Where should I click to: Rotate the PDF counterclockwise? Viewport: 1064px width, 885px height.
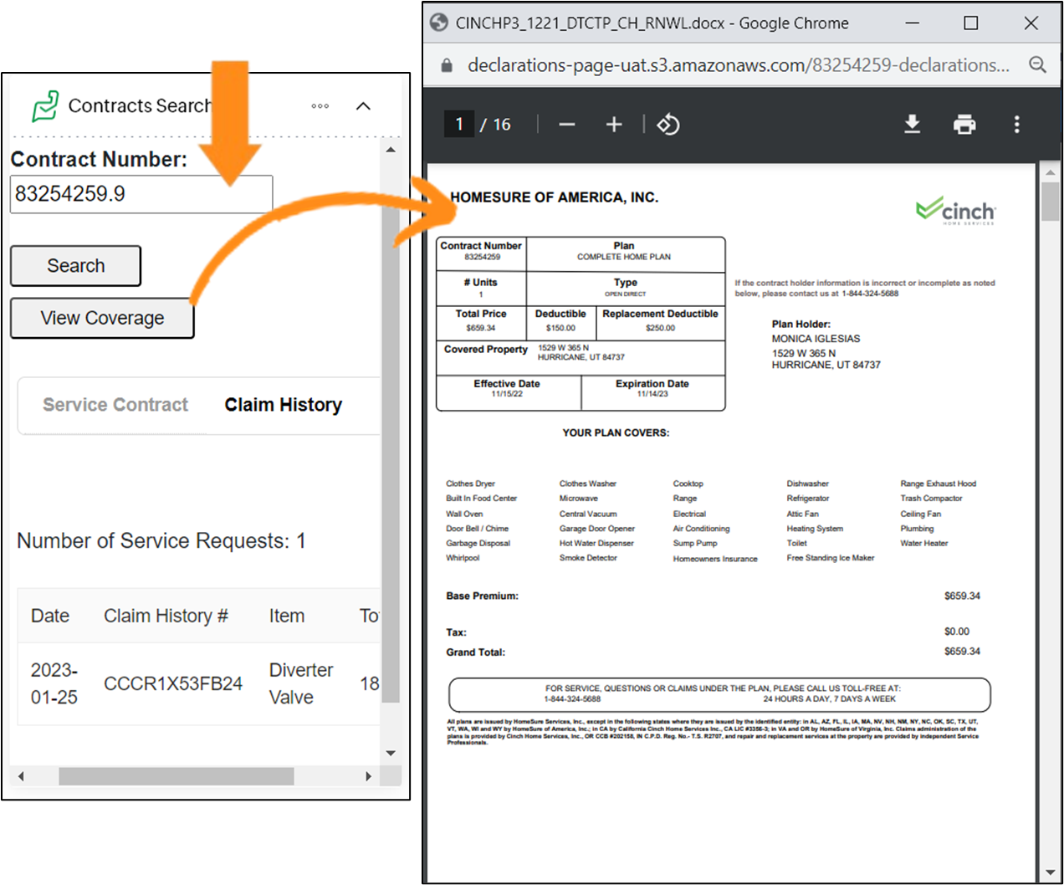tap(668, 125)
